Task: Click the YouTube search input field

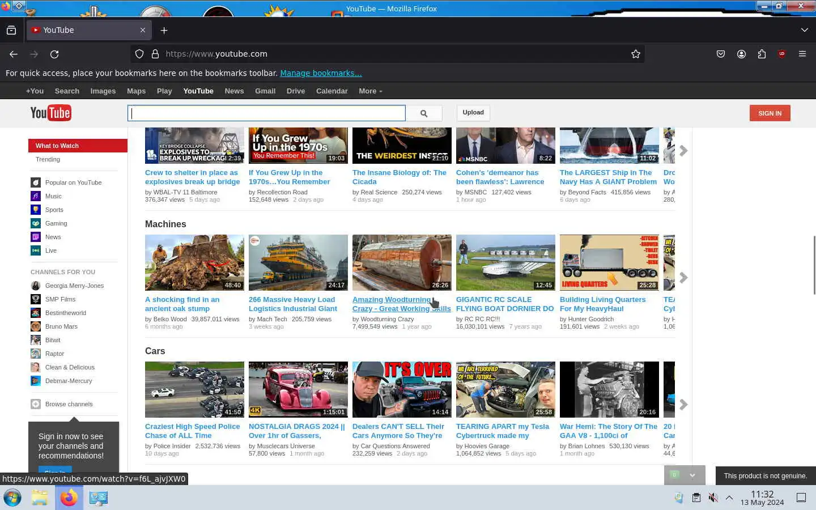Action: tap(266, 113)
